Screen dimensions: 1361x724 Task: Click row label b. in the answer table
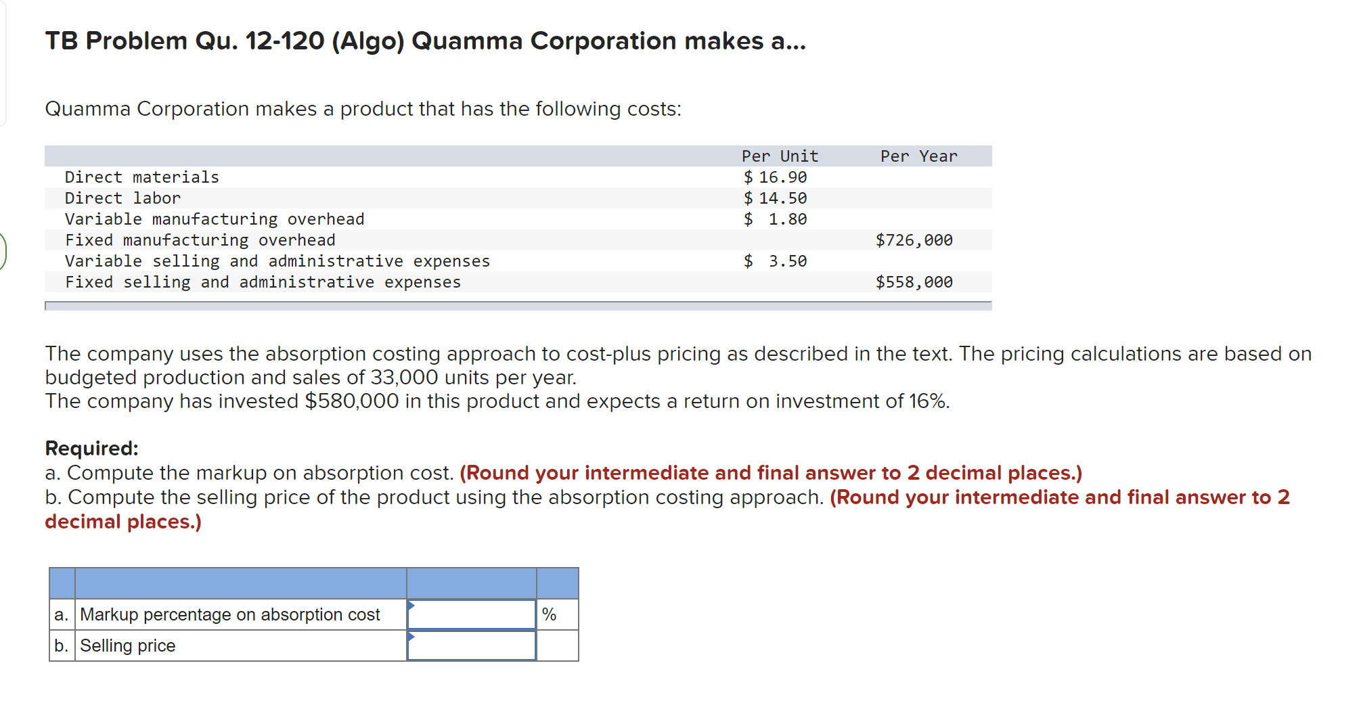(61, 645)
